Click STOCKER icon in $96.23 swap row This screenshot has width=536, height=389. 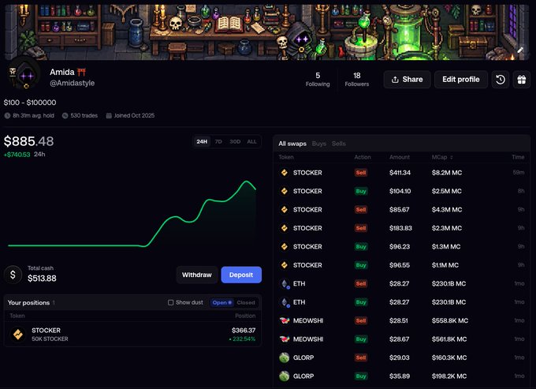click(284, 246)
